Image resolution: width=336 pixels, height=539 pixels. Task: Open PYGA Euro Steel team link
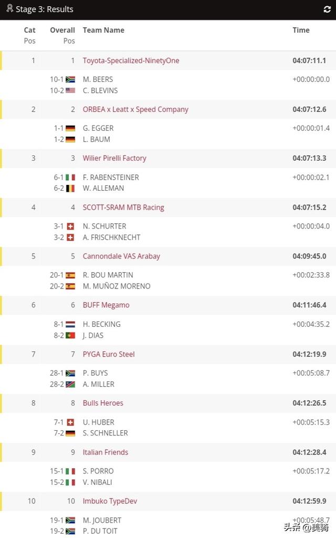(109, 354)
